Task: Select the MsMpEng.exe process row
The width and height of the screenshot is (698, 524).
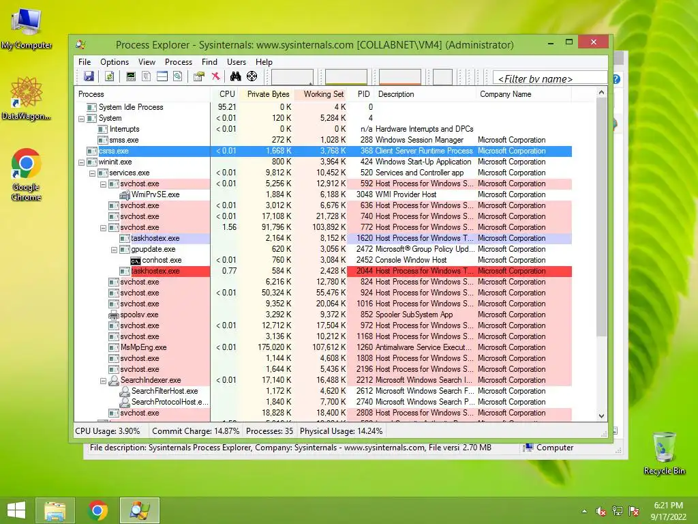Action: (323, 347)
